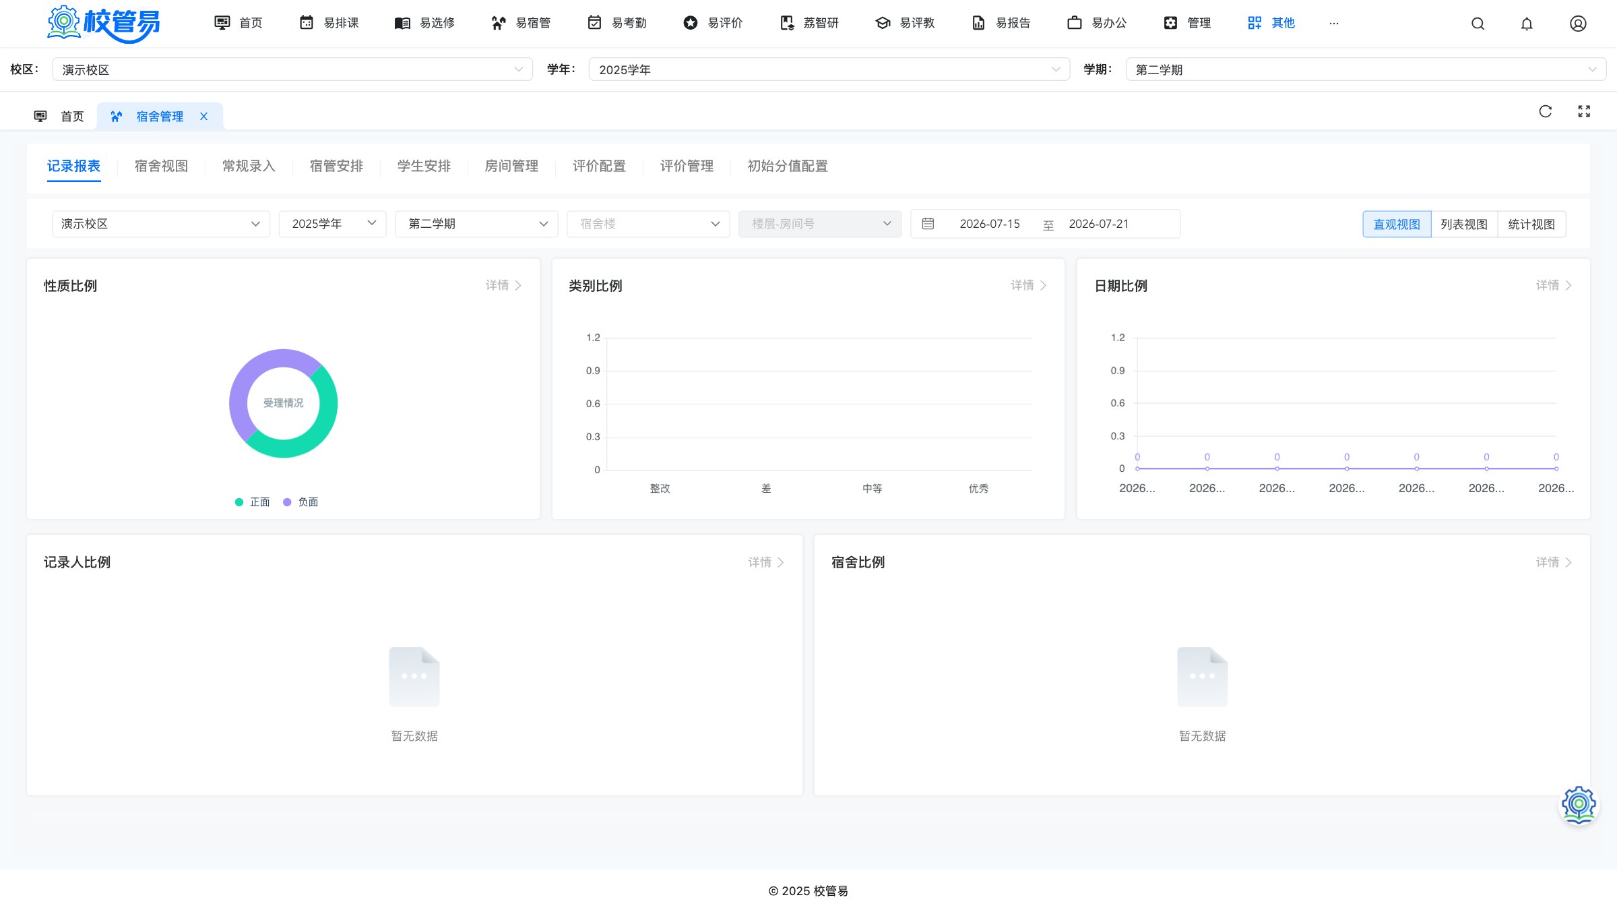Click the search magnifier icon
The image size is (1617, 910).
coord(1478,24)
